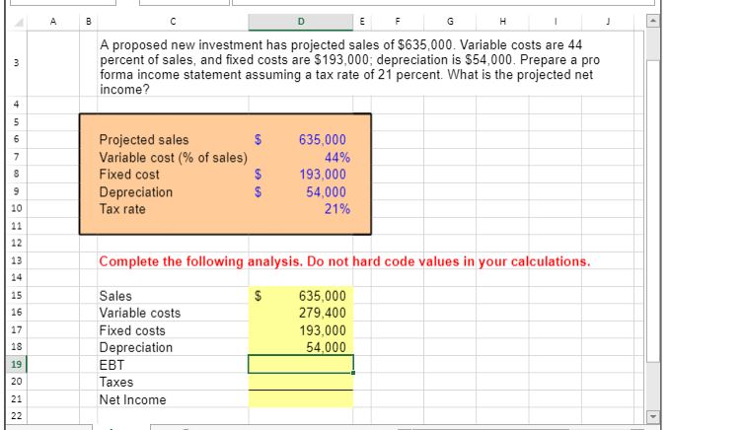Click the 'Sales' label in row 15
This screenshot has height=430, width=743.
click(x=115, y=296)
